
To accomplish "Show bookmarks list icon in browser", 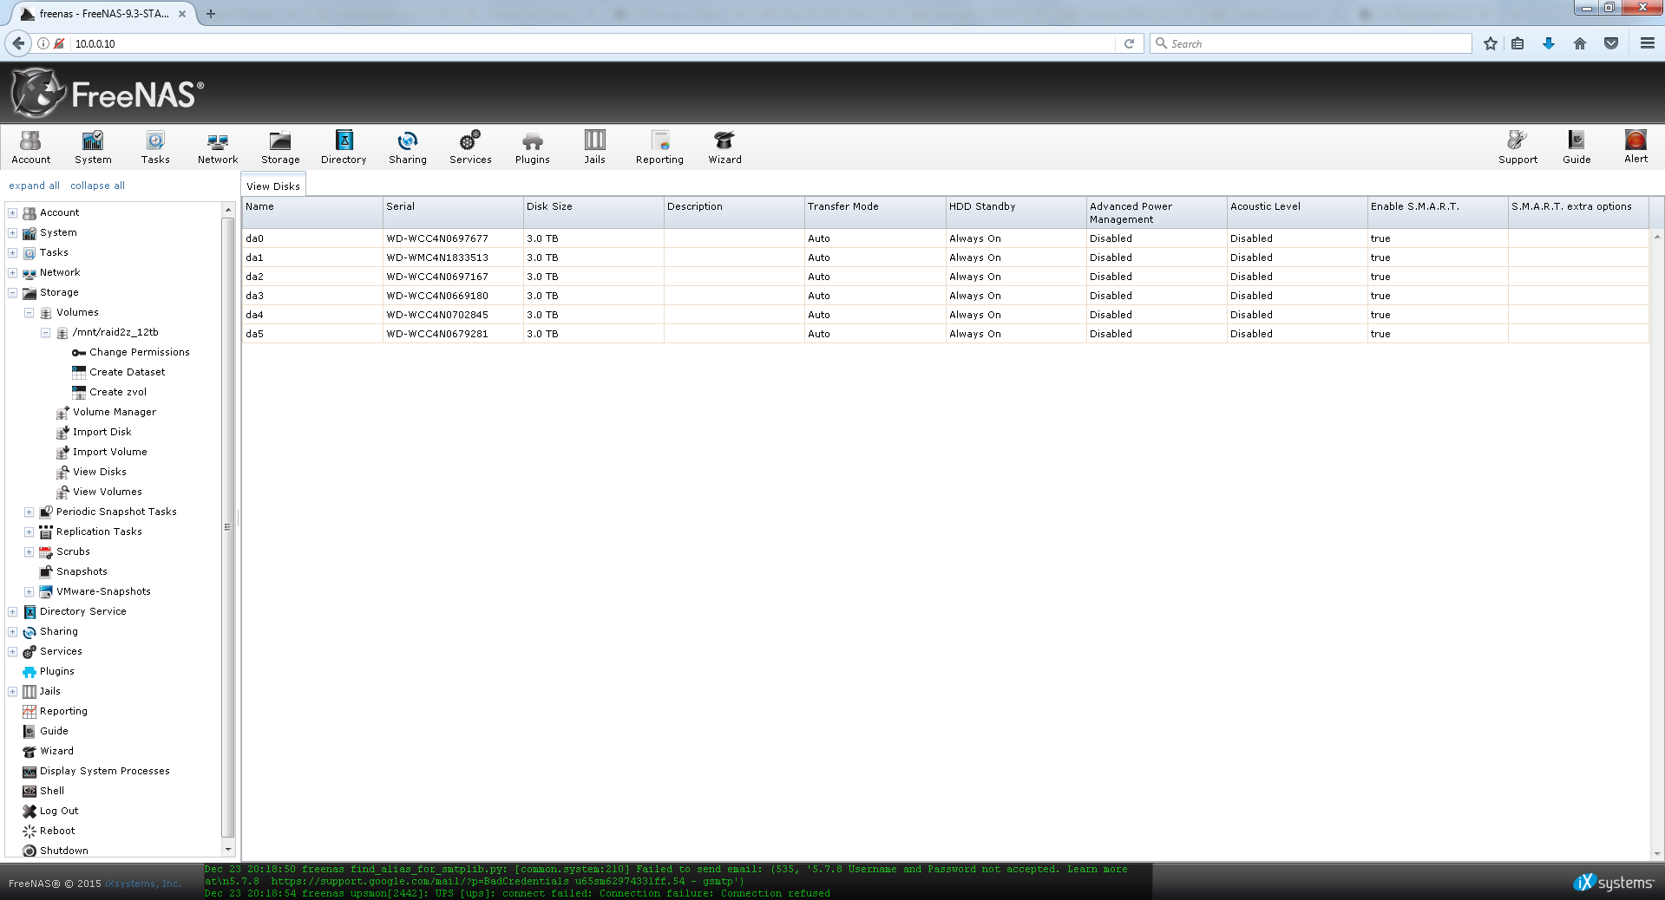I will point(1518,43).
